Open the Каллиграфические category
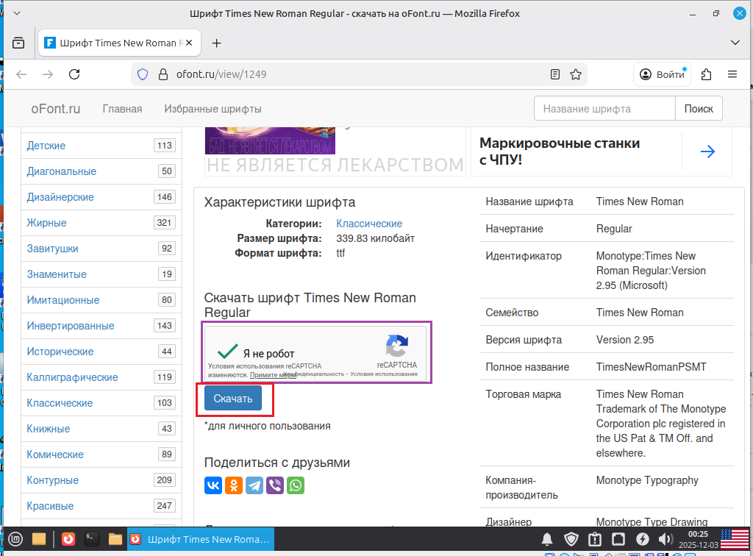753x556 pixels. click(x=73, y=377)
